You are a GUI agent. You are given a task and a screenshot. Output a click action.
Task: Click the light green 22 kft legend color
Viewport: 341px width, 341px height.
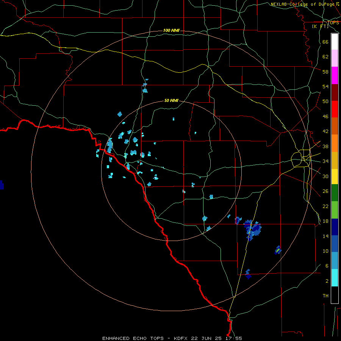pos(335,210)
